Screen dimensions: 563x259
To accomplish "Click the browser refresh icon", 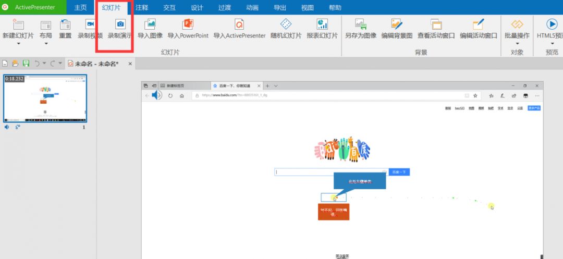I will [x=170, y=96].
